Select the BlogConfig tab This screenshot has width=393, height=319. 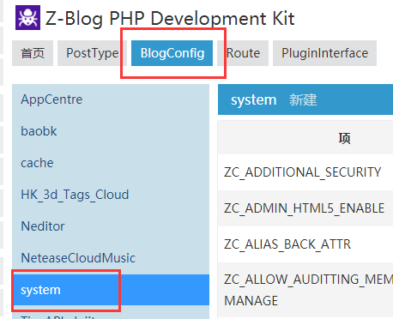(x=172, y=53)
